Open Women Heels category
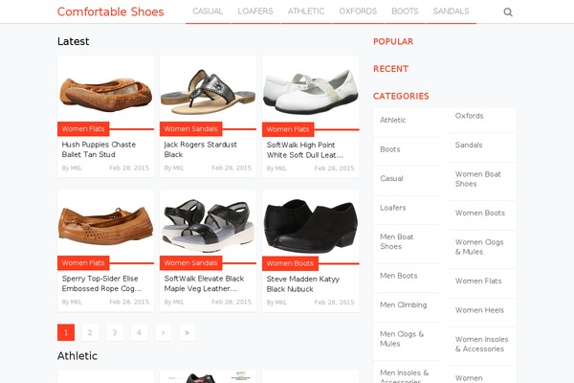Screen dimensions: 574x383 479,310
